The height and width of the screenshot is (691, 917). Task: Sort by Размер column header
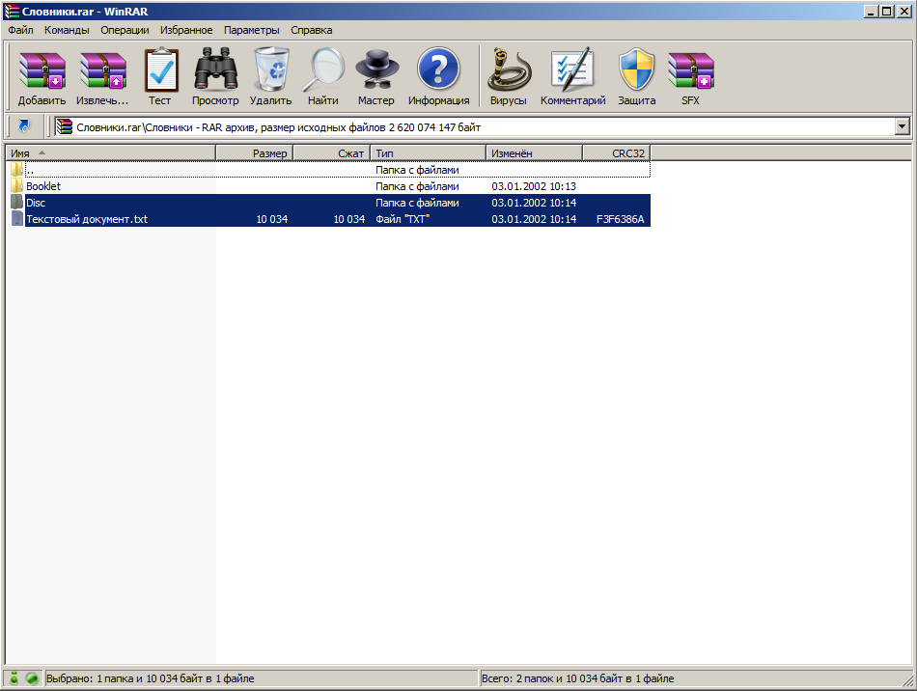(255, 153)
